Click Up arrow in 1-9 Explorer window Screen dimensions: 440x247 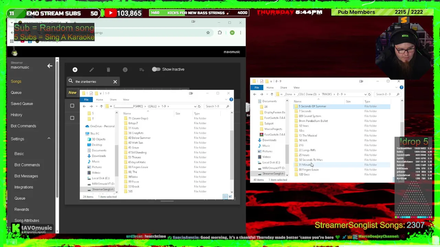(101, 106)
